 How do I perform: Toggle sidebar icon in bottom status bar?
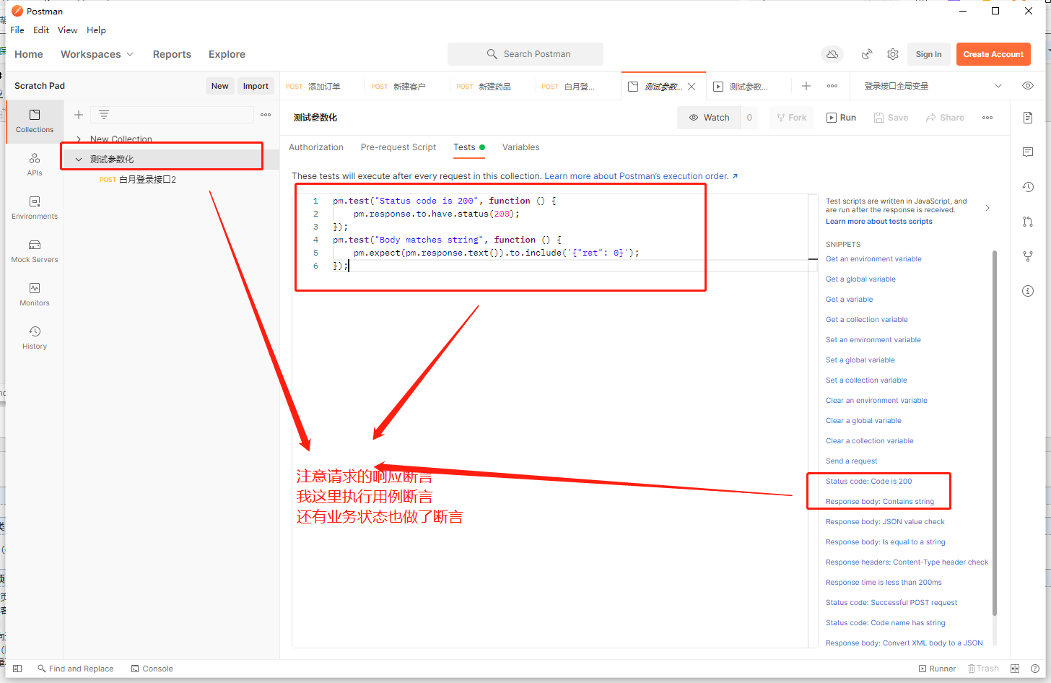coord(17,669)
